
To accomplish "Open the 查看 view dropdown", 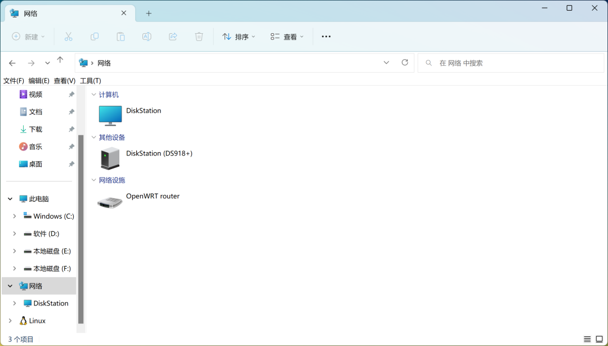I will click(x=287, y=37).
